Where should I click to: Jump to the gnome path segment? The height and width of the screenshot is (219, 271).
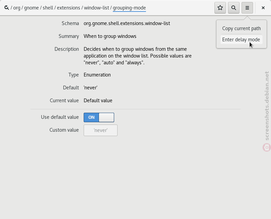tap(31, 8)
